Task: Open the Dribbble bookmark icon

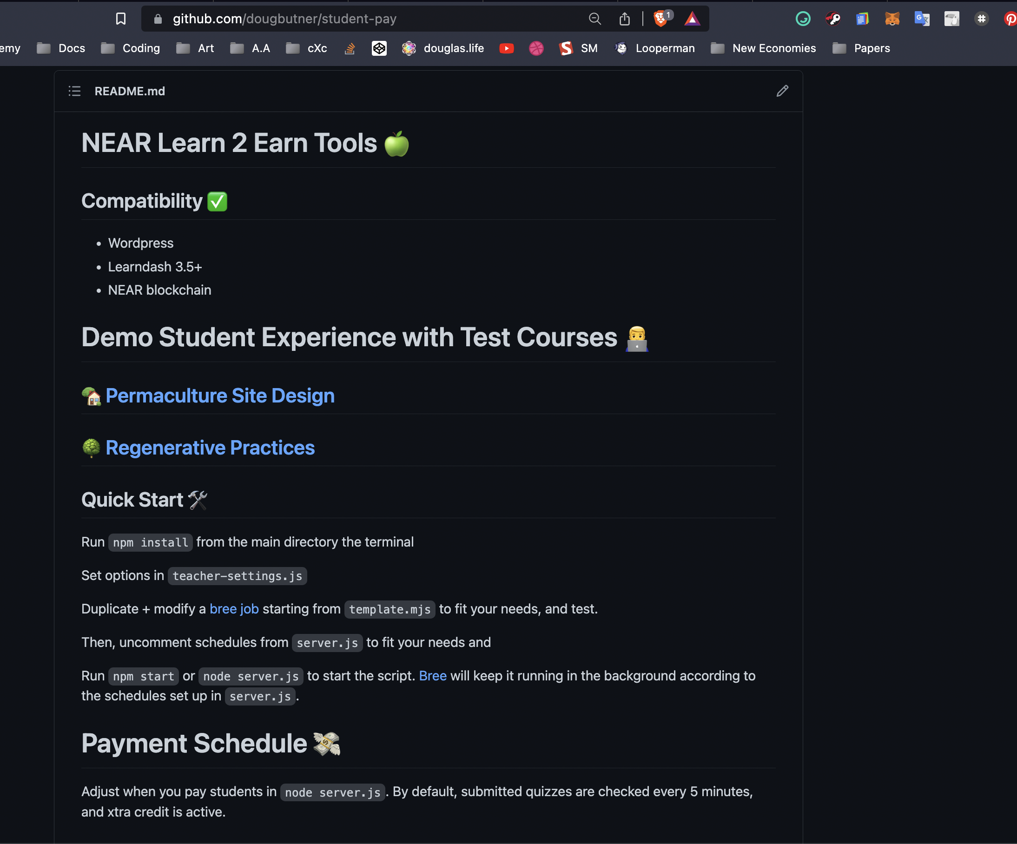Action: click(x=536, y=48)
